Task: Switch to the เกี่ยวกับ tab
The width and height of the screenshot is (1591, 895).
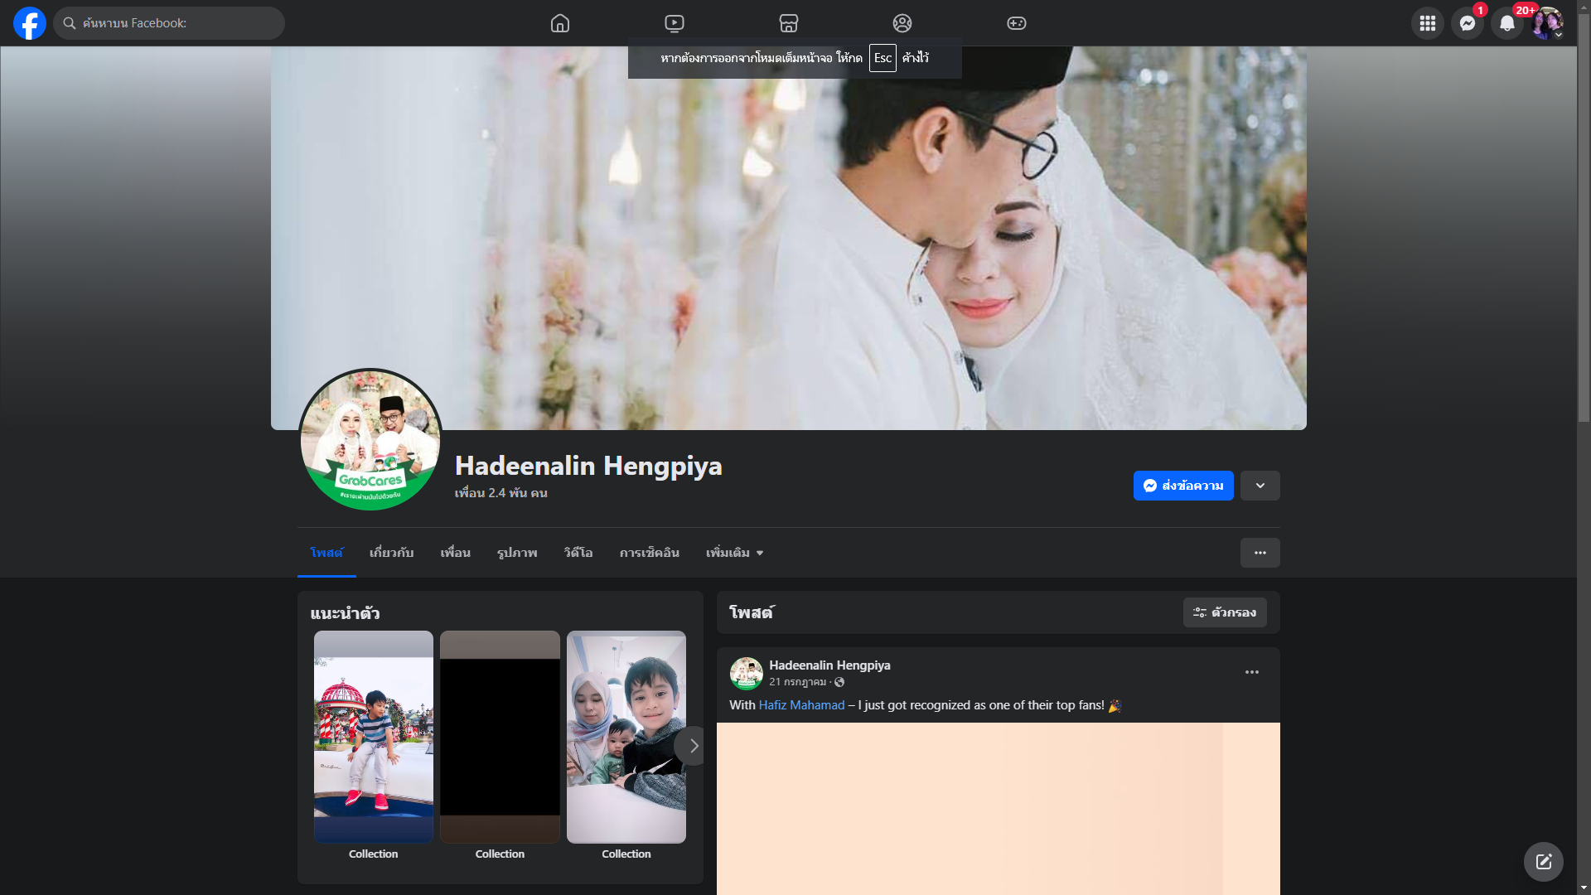Action: (391, 553)
